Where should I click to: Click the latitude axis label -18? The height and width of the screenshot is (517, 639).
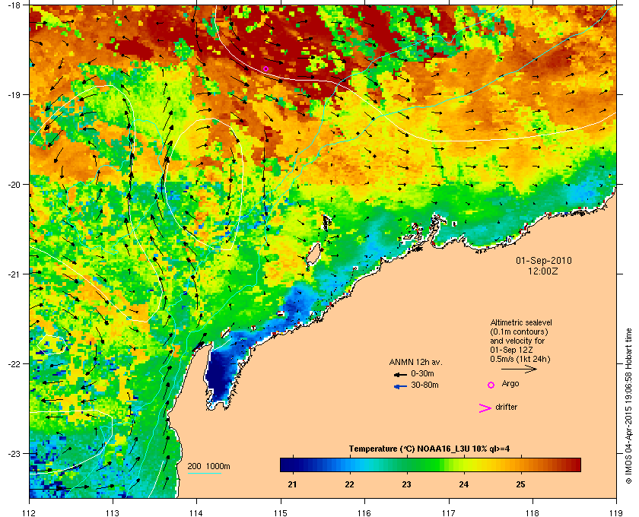coord(13,5)
